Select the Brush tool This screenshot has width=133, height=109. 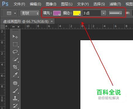15,91
